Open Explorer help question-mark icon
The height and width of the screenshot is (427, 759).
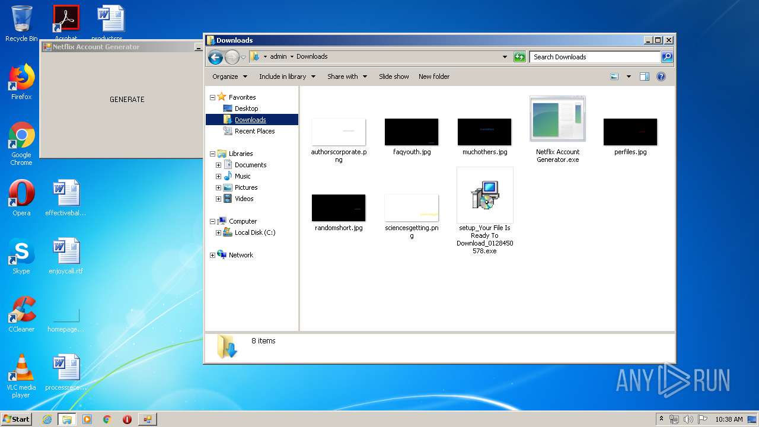click(x=661, y=77)
